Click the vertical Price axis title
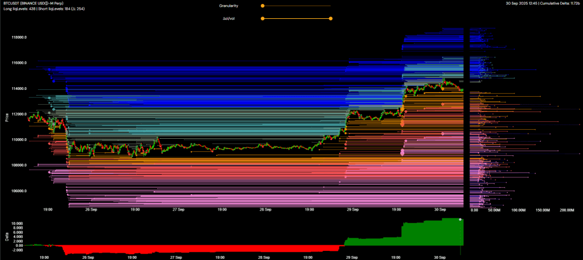 coord(7,117)
